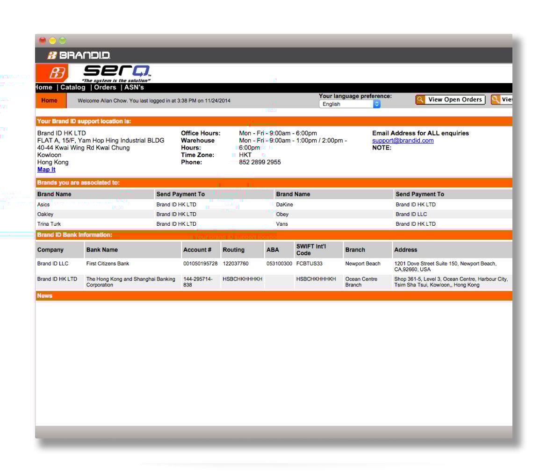This screenshot has width=547, height=473.
Task: Open the Catalog menu
Action: coord(72,87)
